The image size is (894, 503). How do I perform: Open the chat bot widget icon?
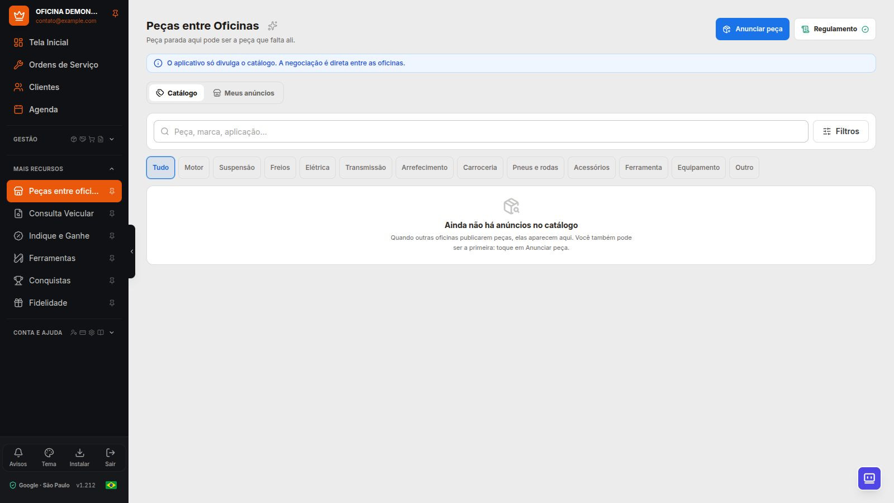coord(869,478)
